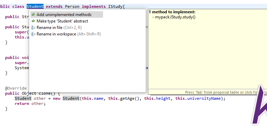Click 'Student other' variable declaration type
Image resolution: width=267 pixels, height=126 pixels.
pyautogui.click(x=23, y=98)
